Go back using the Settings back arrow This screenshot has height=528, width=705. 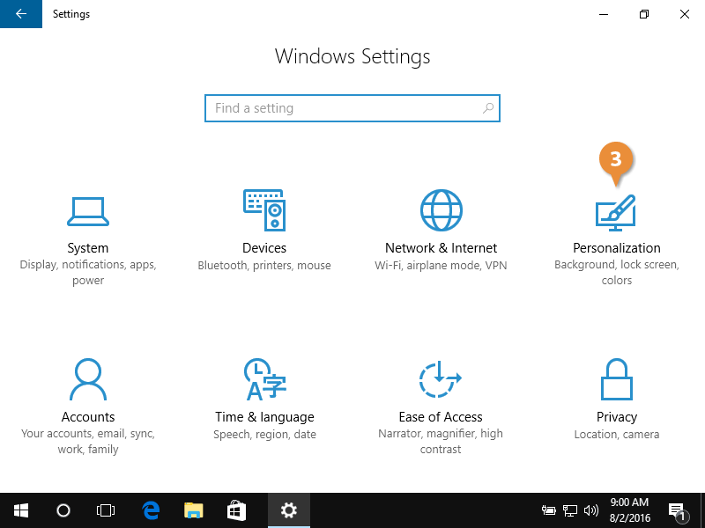pyautogui.click(x=21, y=14)
